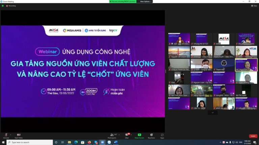Show next page of participant videos

212,113
